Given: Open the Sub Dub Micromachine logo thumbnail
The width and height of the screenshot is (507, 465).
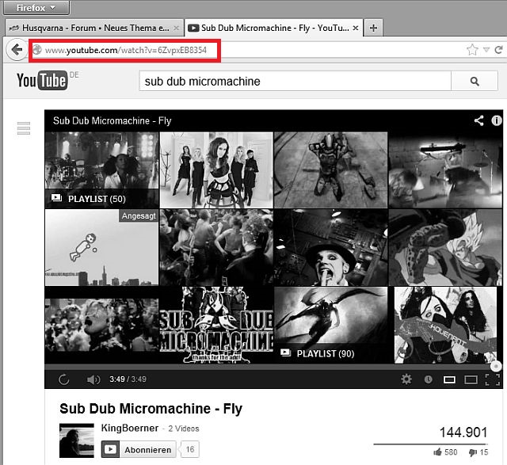Looking at the screenshot, I should [216, 325].
